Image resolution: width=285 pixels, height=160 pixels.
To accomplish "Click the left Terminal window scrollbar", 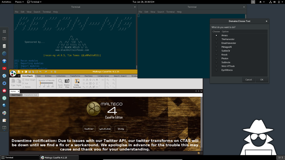I will click(137, 41).
